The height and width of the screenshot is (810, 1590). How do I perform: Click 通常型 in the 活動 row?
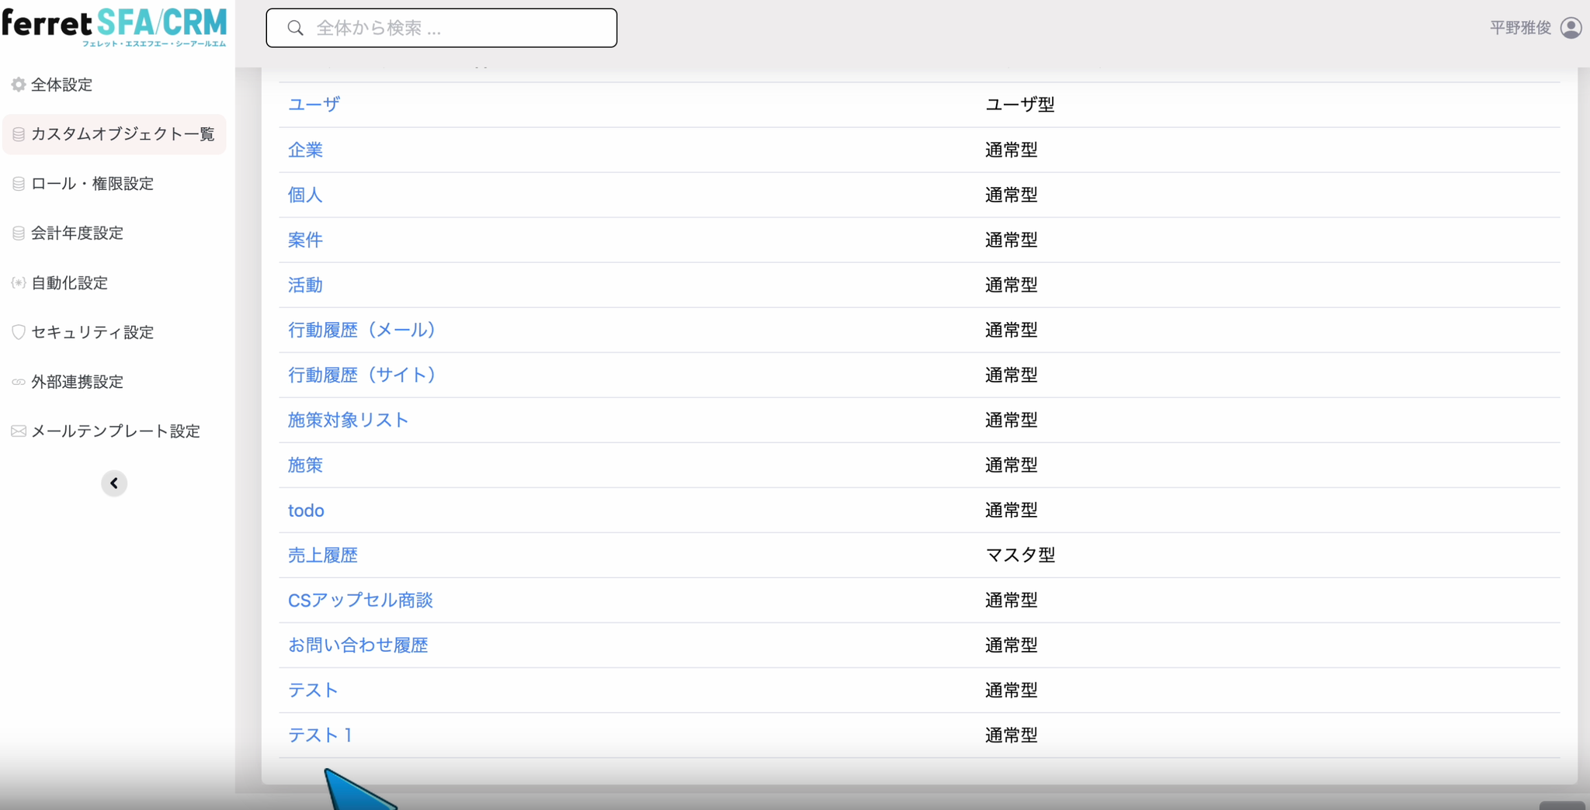(x=1011, y=285)
